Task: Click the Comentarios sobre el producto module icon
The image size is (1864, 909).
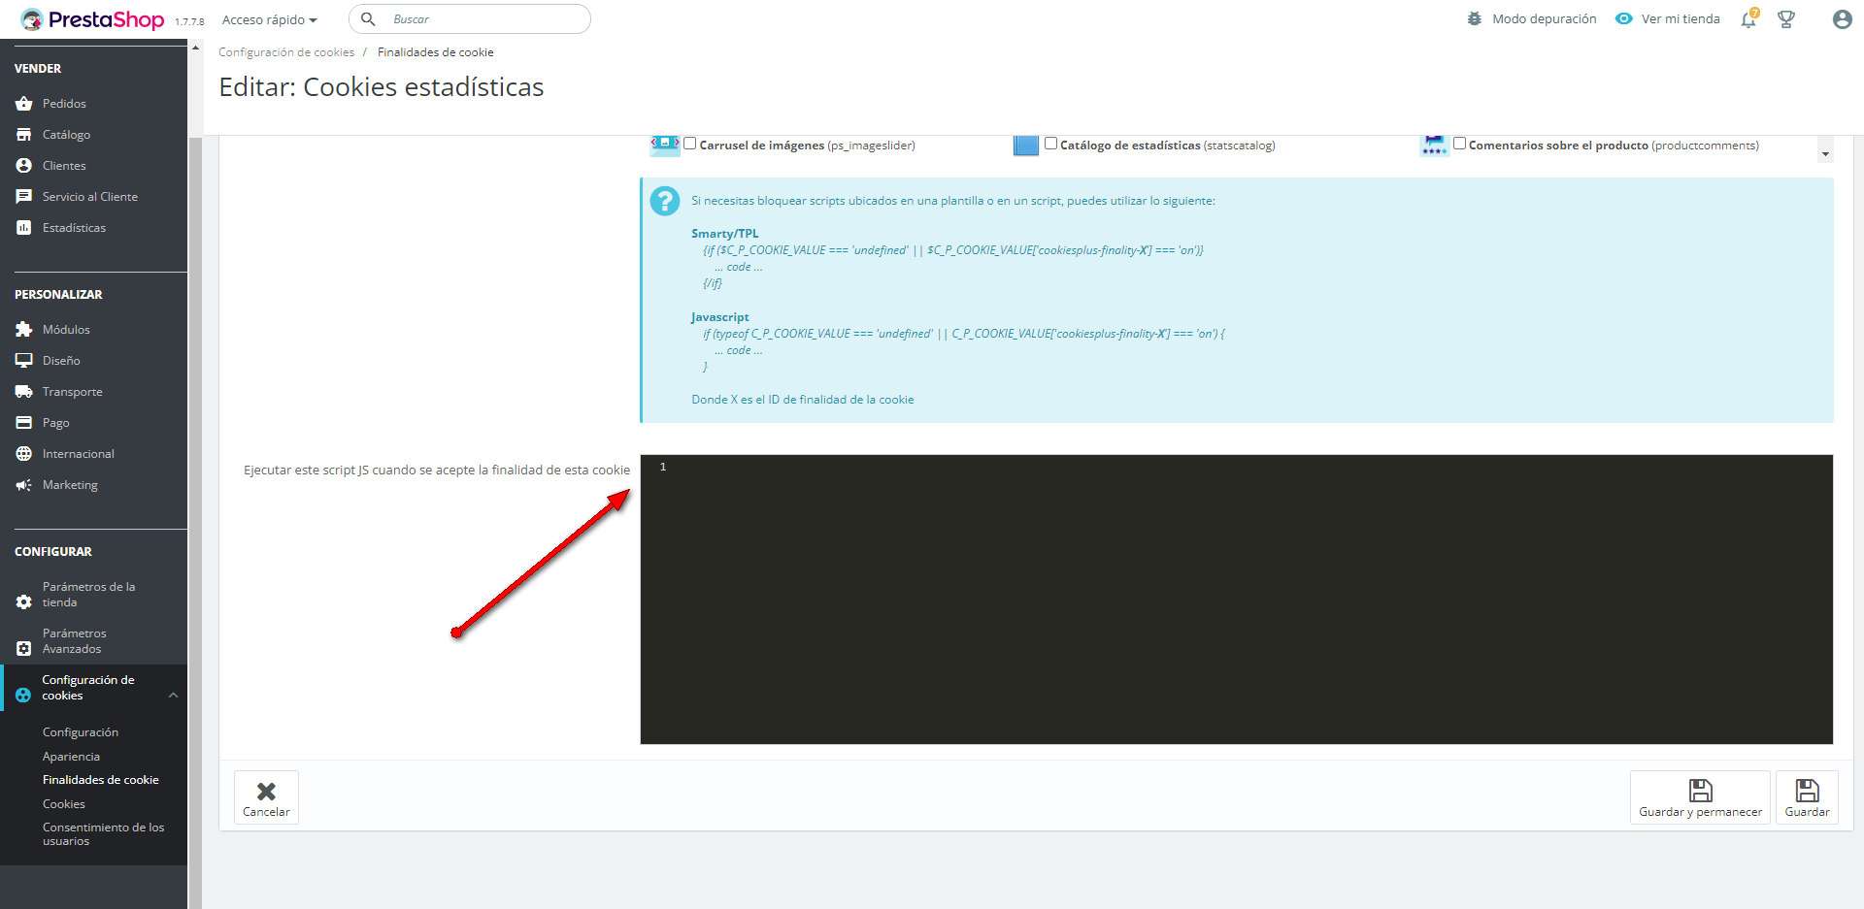Action: (x=1434, y=146)
